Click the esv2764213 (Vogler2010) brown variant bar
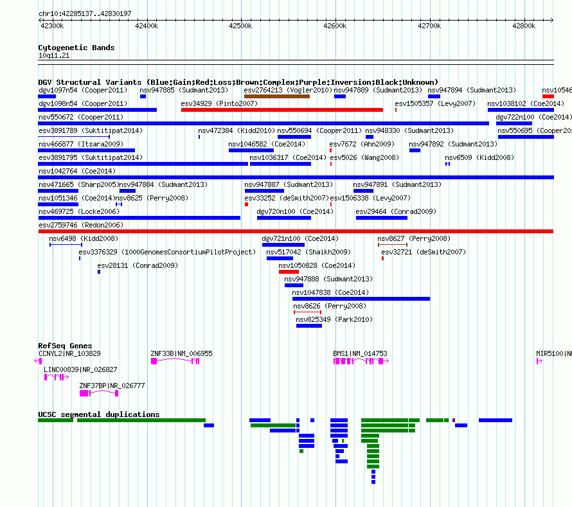The image size is (572, 507). pyautogui.click(x=277, y=96)
